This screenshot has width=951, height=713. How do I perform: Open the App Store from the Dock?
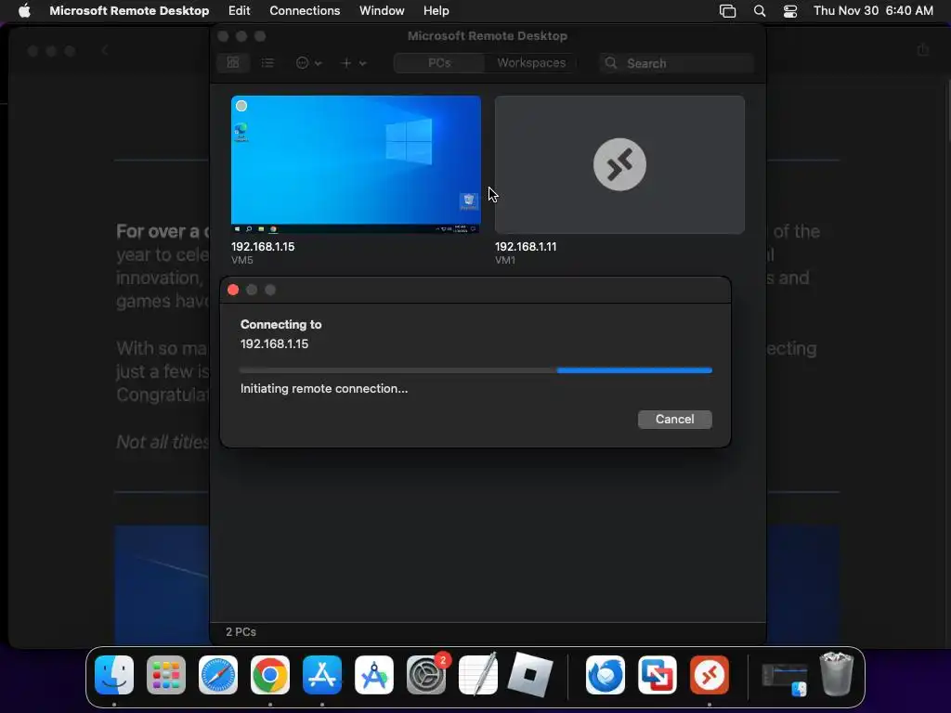pos(322,675)
